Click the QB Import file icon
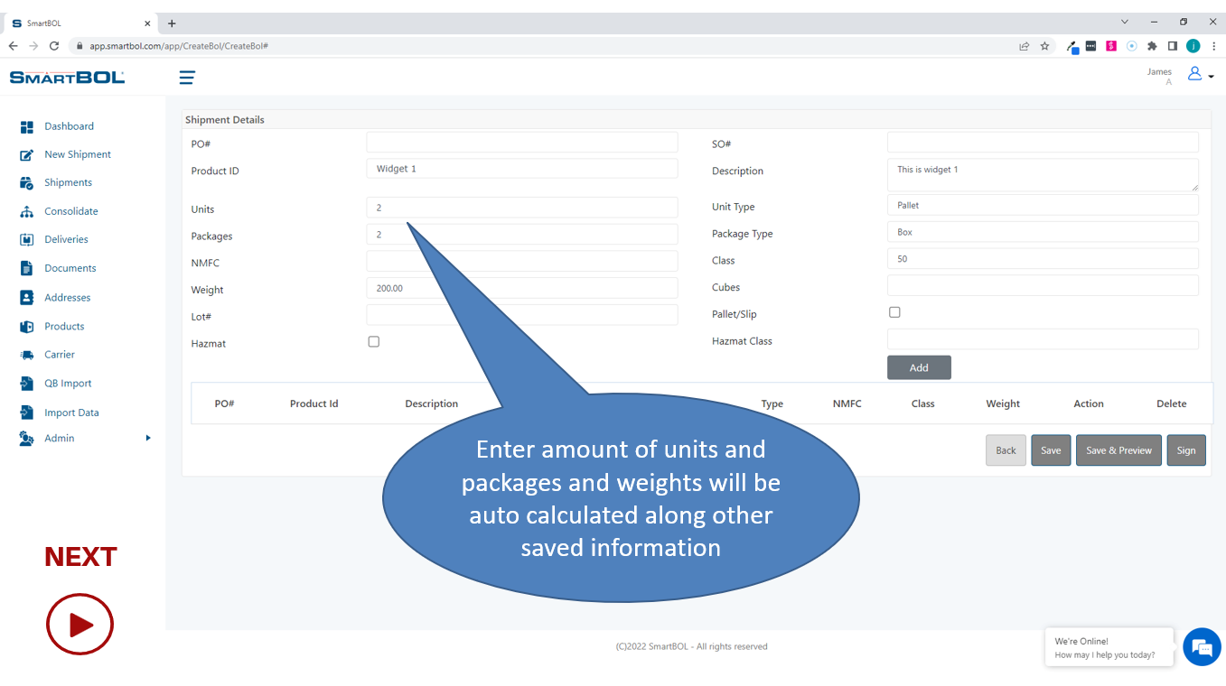Viewport: 1226px width, 686px height. [27, 384]
